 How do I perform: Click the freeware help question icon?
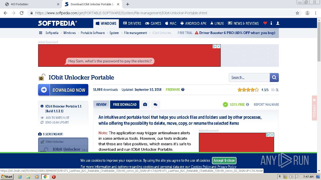(x=183, y=89)
